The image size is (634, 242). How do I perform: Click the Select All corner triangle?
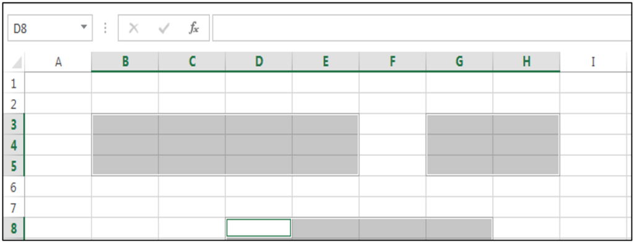tap(17, 63)
